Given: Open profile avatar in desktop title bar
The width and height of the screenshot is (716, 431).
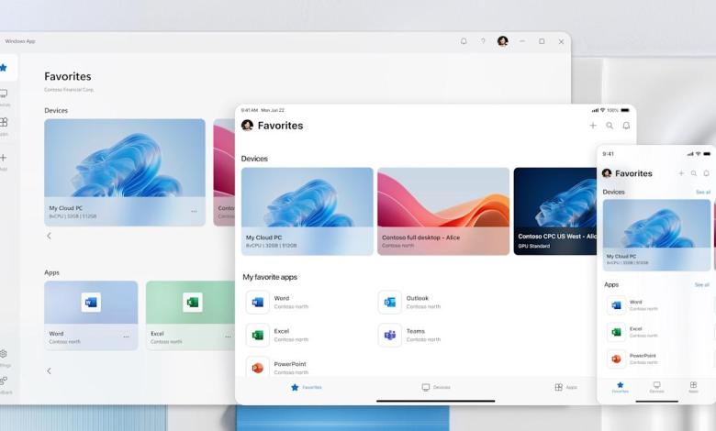Looking at the screenshot, I should 503,41.
